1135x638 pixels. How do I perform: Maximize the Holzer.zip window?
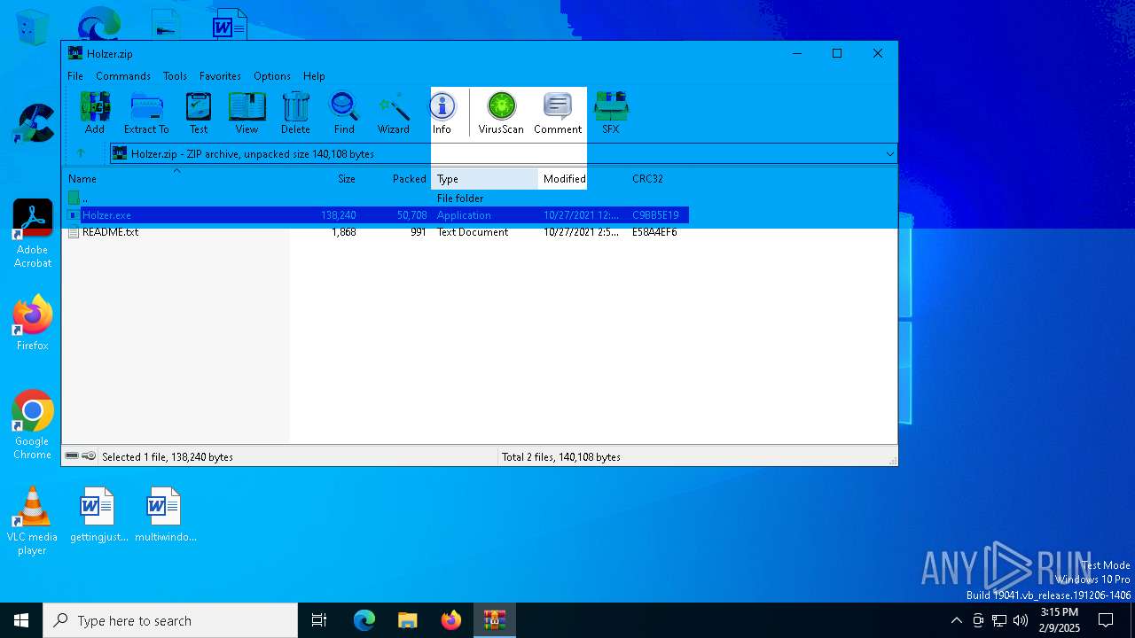[837, 53]
